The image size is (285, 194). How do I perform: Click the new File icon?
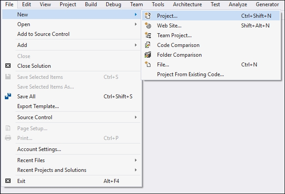[148, 64]
